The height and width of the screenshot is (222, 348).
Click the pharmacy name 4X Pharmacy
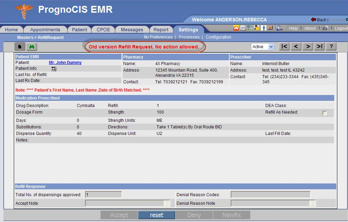coord(168,64)
